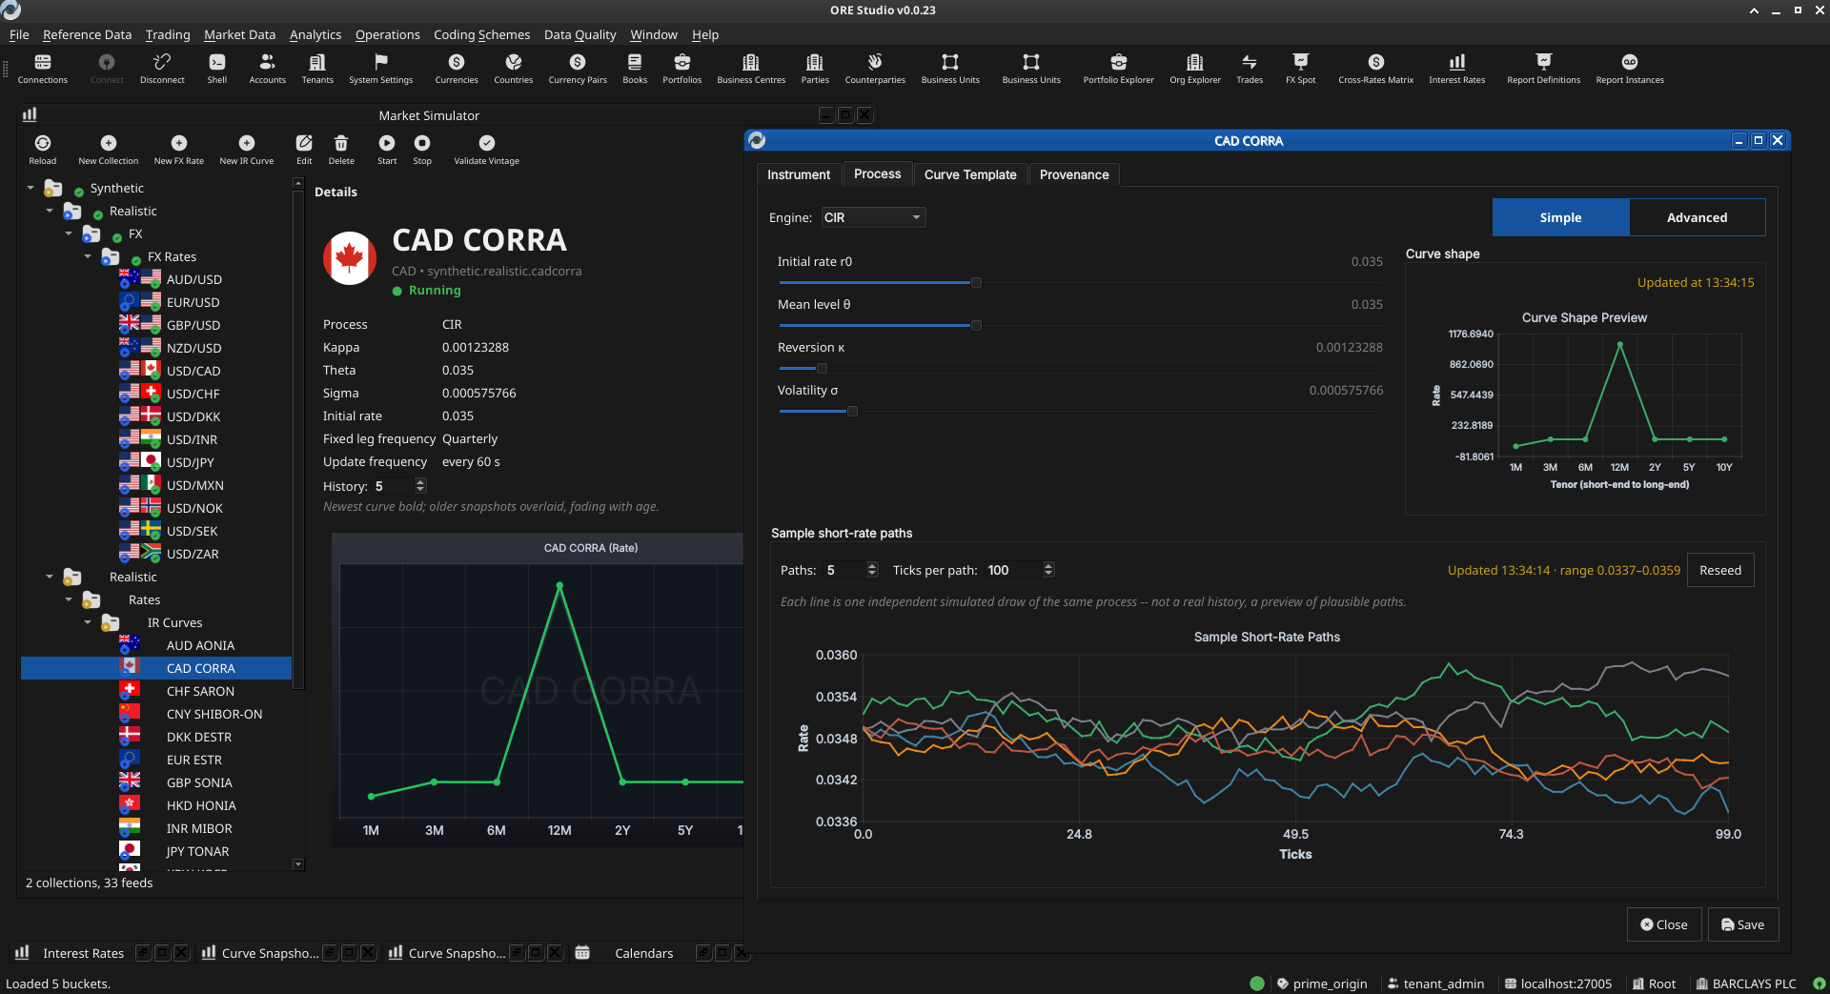Open Interest Rates toolbar icon

pyautogui.click(x=1456, y=69)
